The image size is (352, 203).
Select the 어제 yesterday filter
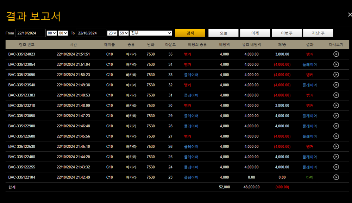[255, 33]
